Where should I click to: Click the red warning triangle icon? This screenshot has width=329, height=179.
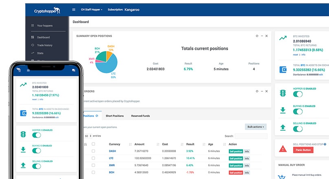pos(283,149)
